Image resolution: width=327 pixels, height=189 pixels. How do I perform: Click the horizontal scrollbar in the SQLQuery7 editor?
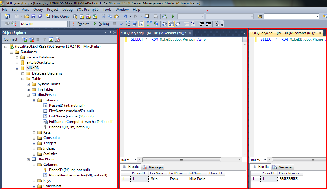point(181,159)
